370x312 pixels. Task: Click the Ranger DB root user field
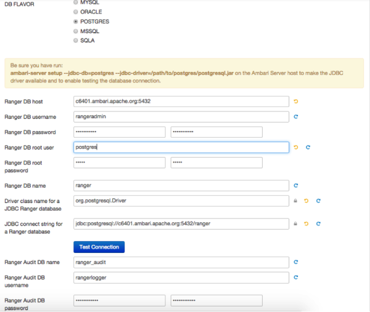click(x=181, y=148)
